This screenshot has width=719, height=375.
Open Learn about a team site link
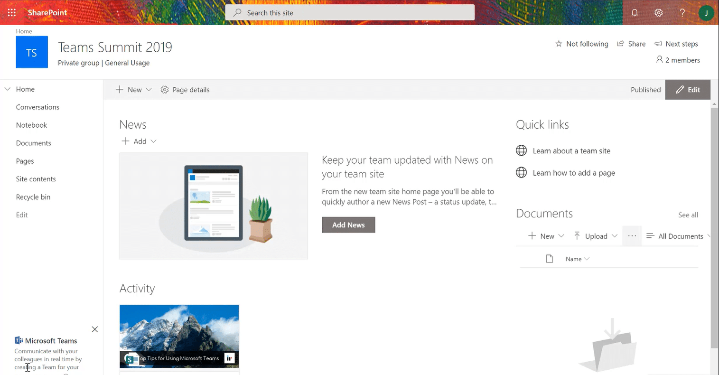coord(571,151)
